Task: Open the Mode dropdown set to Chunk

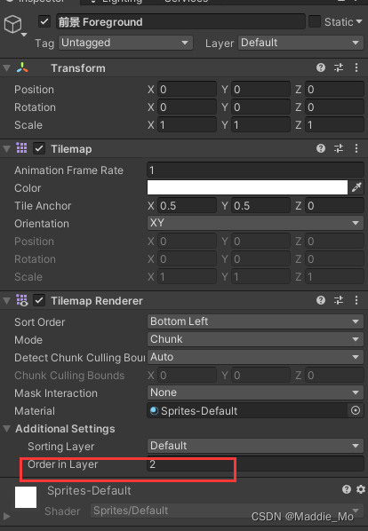Action: (x=255, y=339)
